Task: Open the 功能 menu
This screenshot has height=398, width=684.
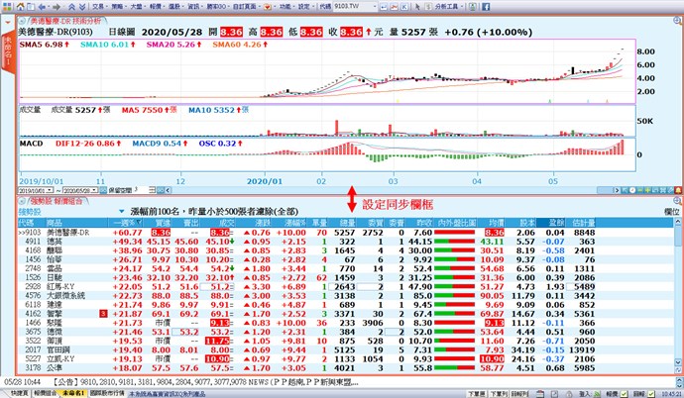Action: click(286, 7)
